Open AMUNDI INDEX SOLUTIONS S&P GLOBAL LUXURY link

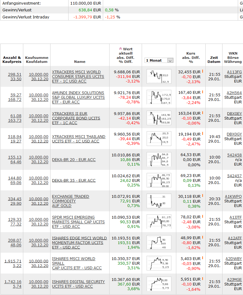78,98
